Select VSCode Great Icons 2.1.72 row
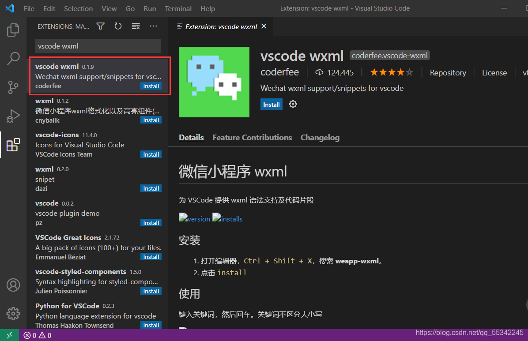The width and height of the screenshot is (528, 341). click(x=98, y=247)
